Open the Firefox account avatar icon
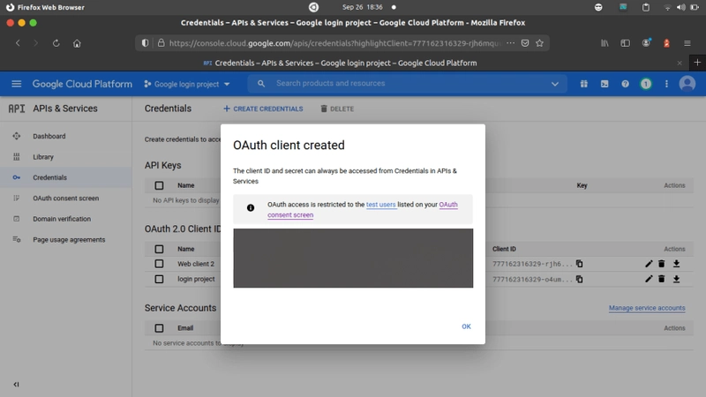 [x=646, y=43]
